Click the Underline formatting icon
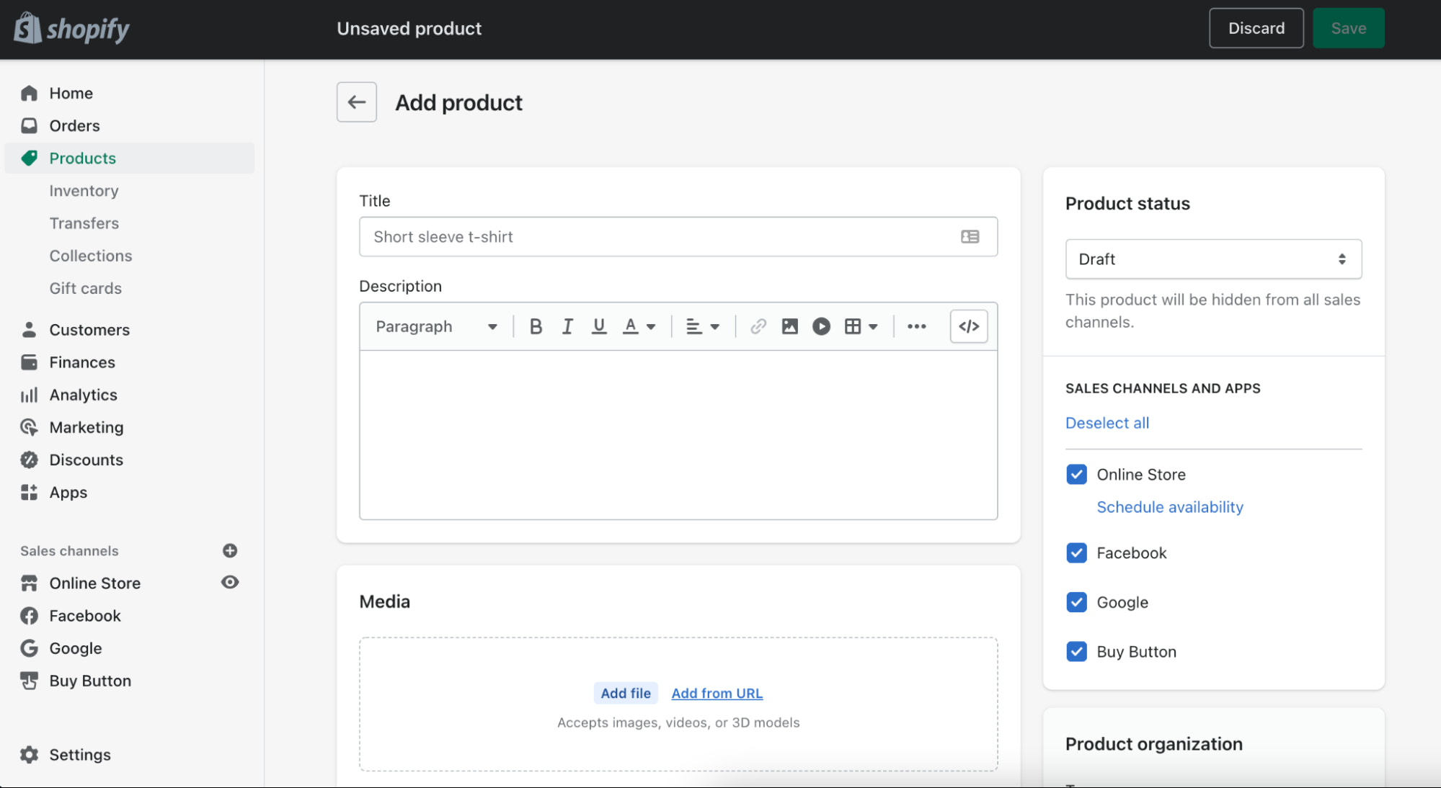 tap(598, 325)
